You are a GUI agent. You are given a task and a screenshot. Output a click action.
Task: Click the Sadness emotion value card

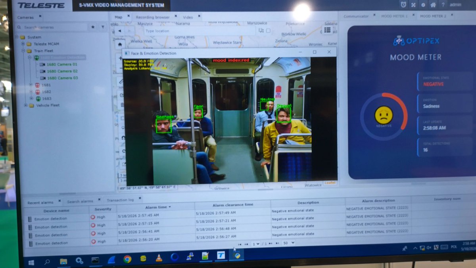[444, 104]
